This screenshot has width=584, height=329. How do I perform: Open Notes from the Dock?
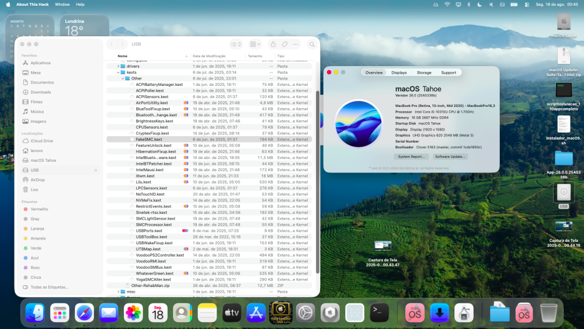coord(207,313)
